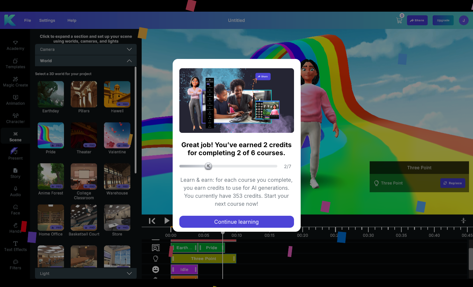Open the Text Effects panel
This screenshot has width=473, height=287.
[15, 246]
